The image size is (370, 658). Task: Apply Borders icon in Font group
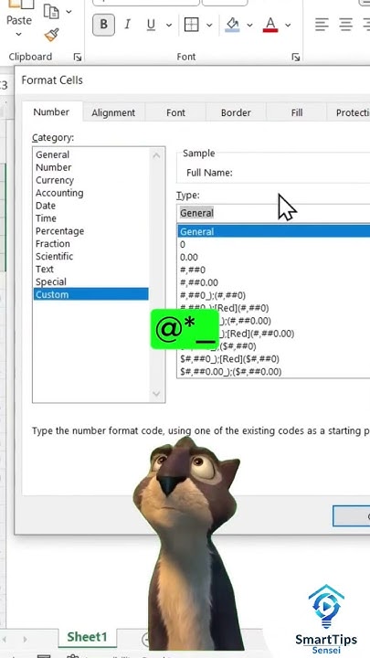pyautogui.click(x=191, y=25)
